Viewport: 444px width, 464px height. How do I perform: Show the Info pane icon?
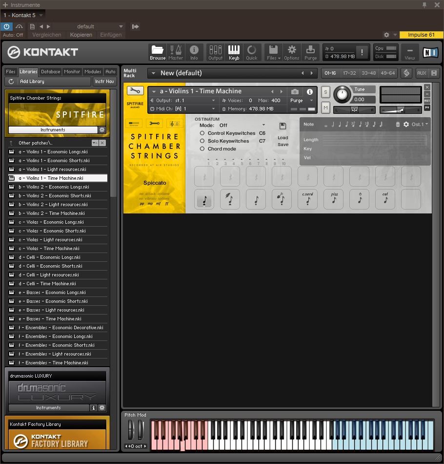coord(194,52)
